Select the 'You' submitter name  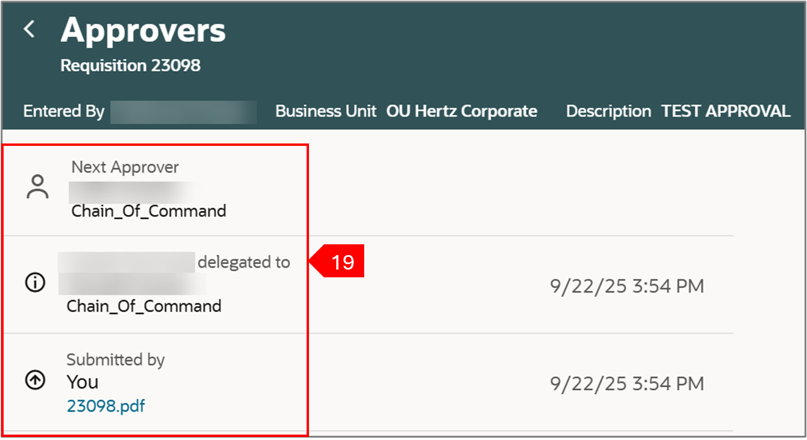click(x=82, y=382)
